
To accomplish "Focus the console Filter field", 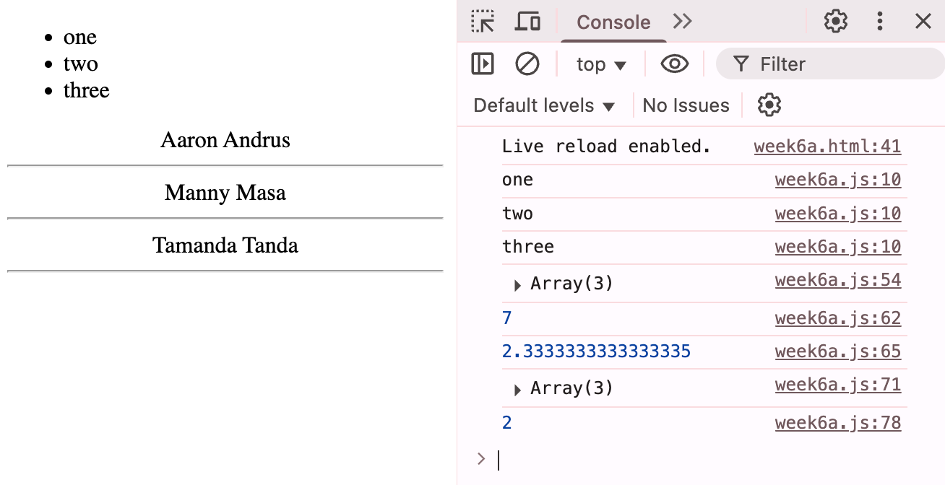I will click(830, 64).
